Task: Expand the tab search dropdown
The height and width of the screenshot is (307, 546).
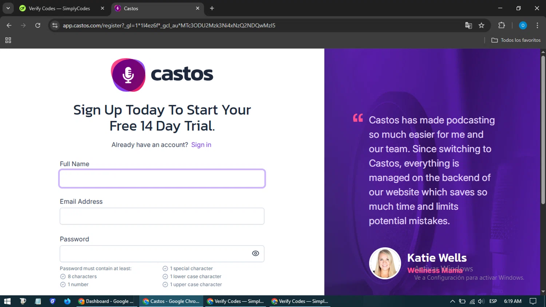Action: 8,8
